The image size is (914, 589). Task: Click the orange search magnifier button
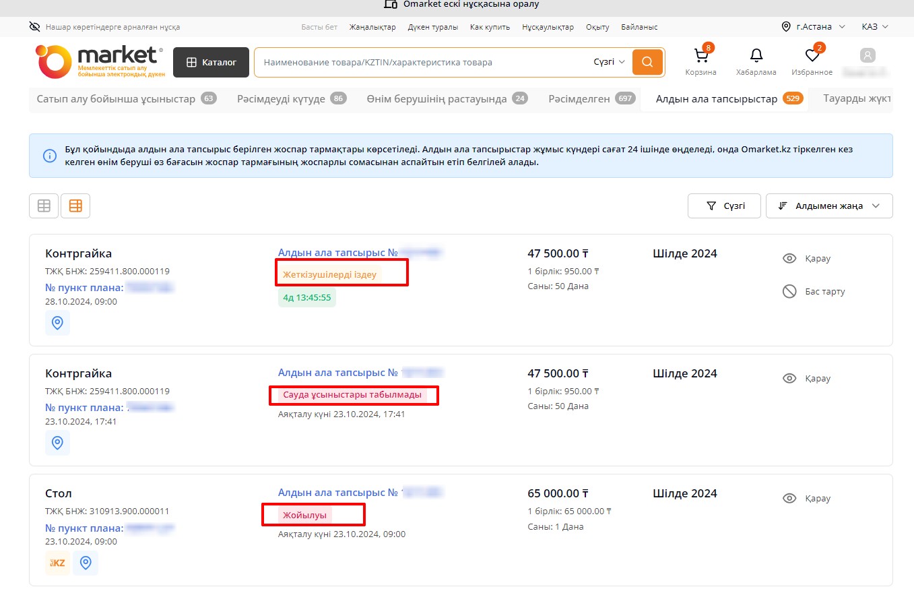[x=647, y=62]
